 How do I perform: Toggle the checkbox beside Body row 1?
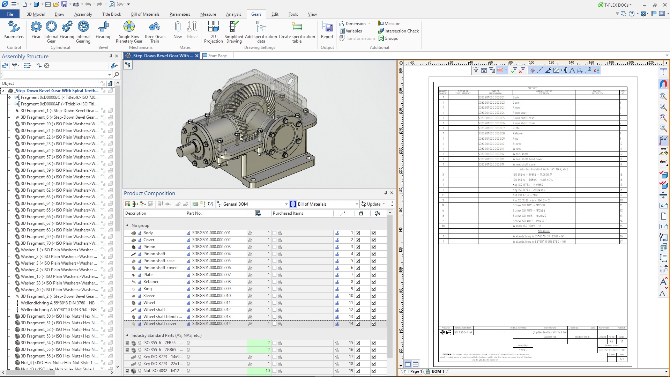coord(275,232)
